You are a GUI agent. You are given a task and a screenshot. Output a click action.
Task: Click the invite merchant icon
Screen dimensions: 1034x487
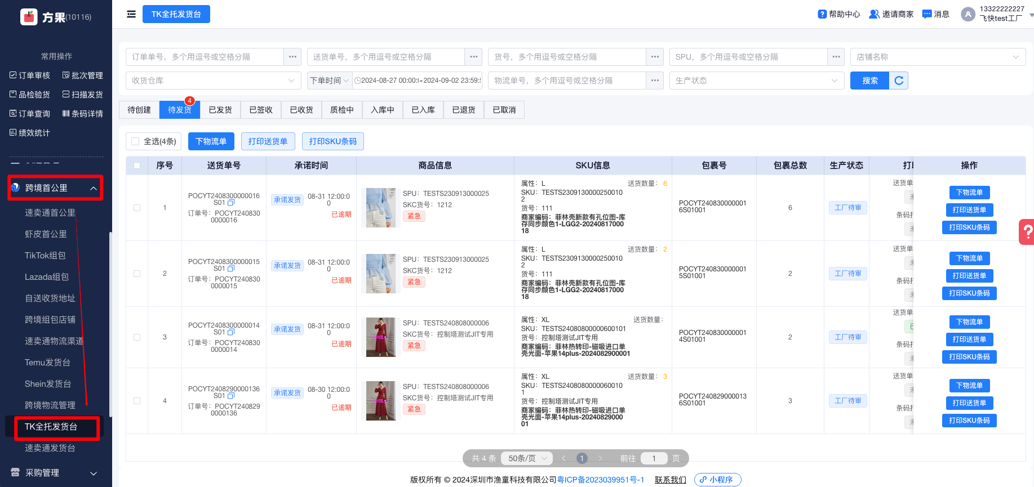pos(874,14)
